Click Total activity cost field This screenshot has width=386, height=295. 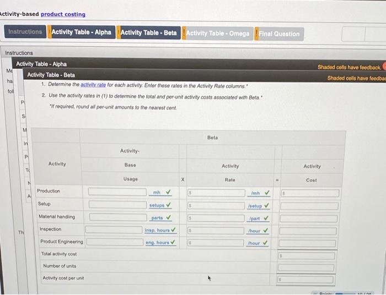307,256
